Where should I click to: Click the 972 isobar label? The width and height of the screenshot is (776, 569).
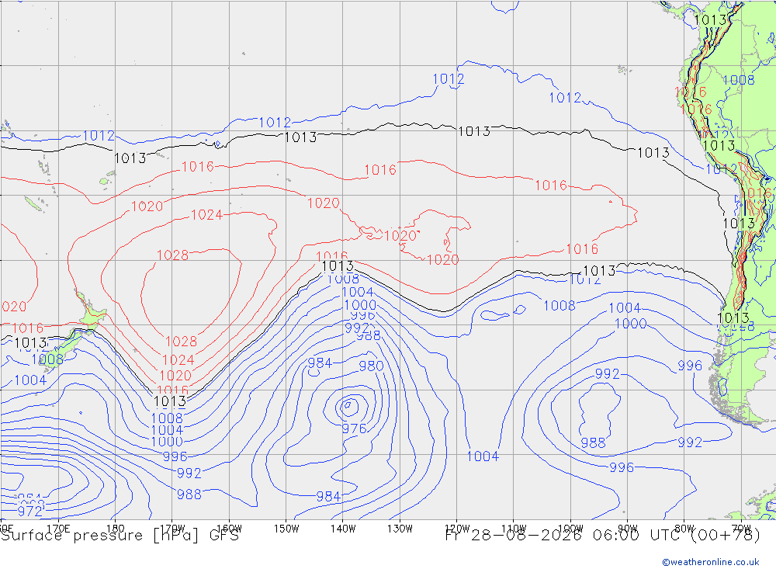[x=29, y=511]
